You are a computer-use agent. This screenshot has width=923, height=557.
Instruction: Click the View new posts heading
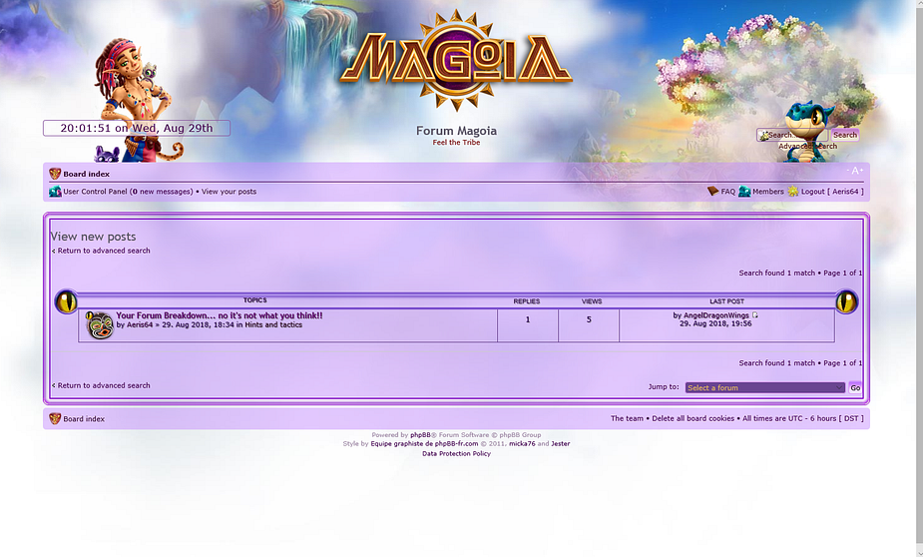(93, 237)
